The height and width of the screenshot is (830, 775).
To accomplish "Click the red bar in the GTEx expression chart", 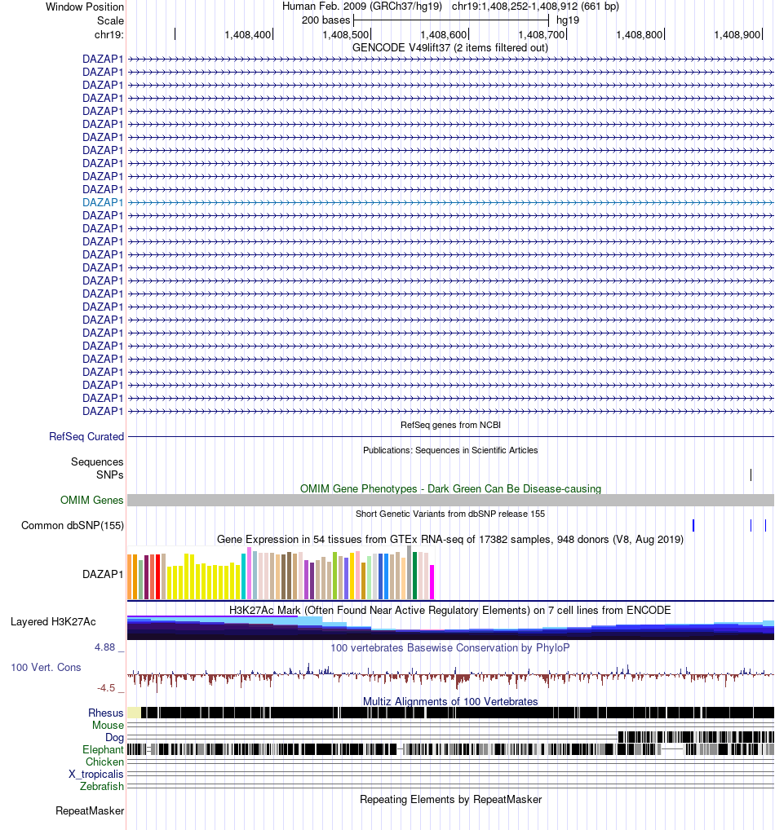I will 158,577.
